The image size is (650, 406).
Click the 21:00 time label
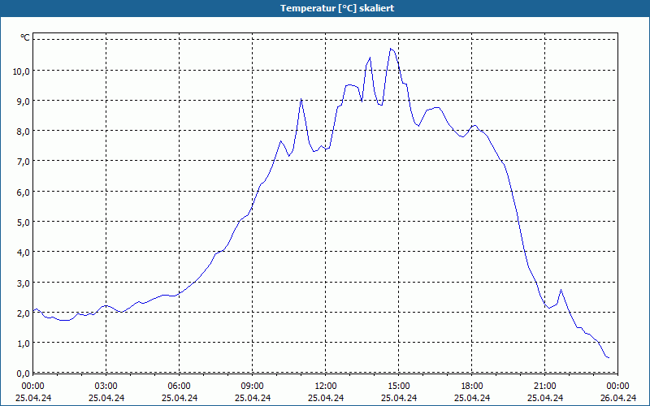[x=544, y=387]
